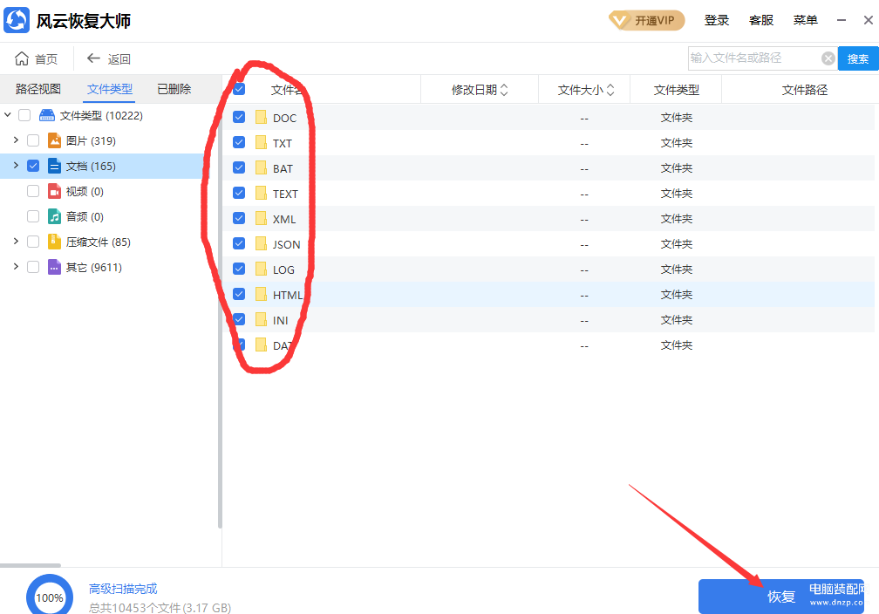Expand the 图片 (319) tree node
Screen dimensions: 879x614
click(16, 140)
